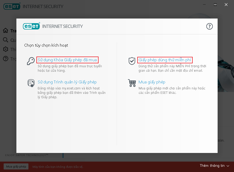This screenshot has height=172, width=234.
Task: Click the ESET logo in activation dialog
Action: [31, 26]
